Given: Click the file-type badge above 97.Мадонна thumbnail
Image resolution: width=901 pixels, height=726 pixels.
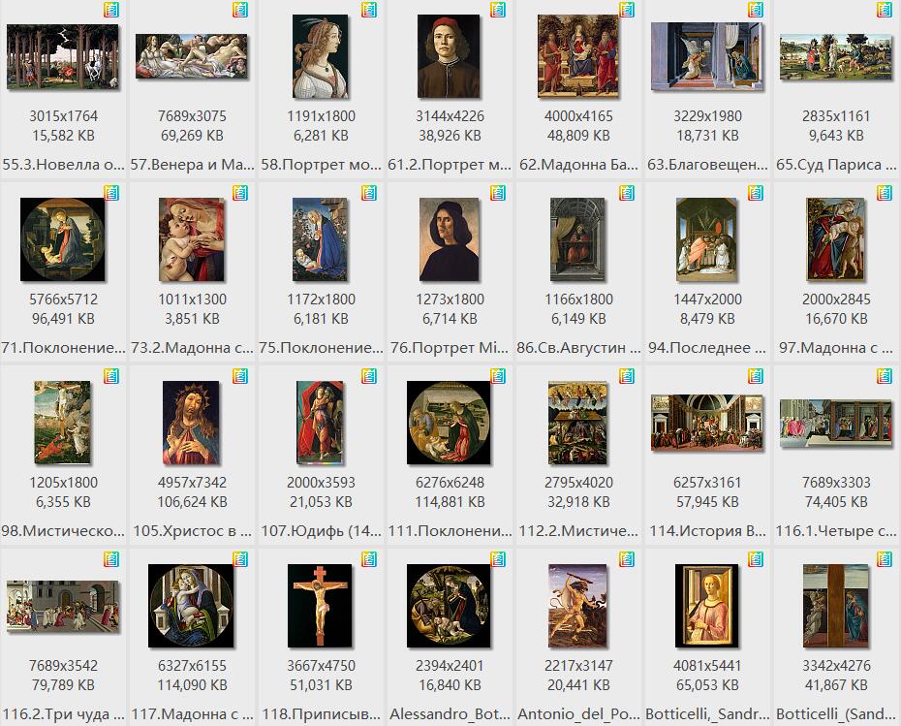Looking at the screenshot, I should (884, 193).
